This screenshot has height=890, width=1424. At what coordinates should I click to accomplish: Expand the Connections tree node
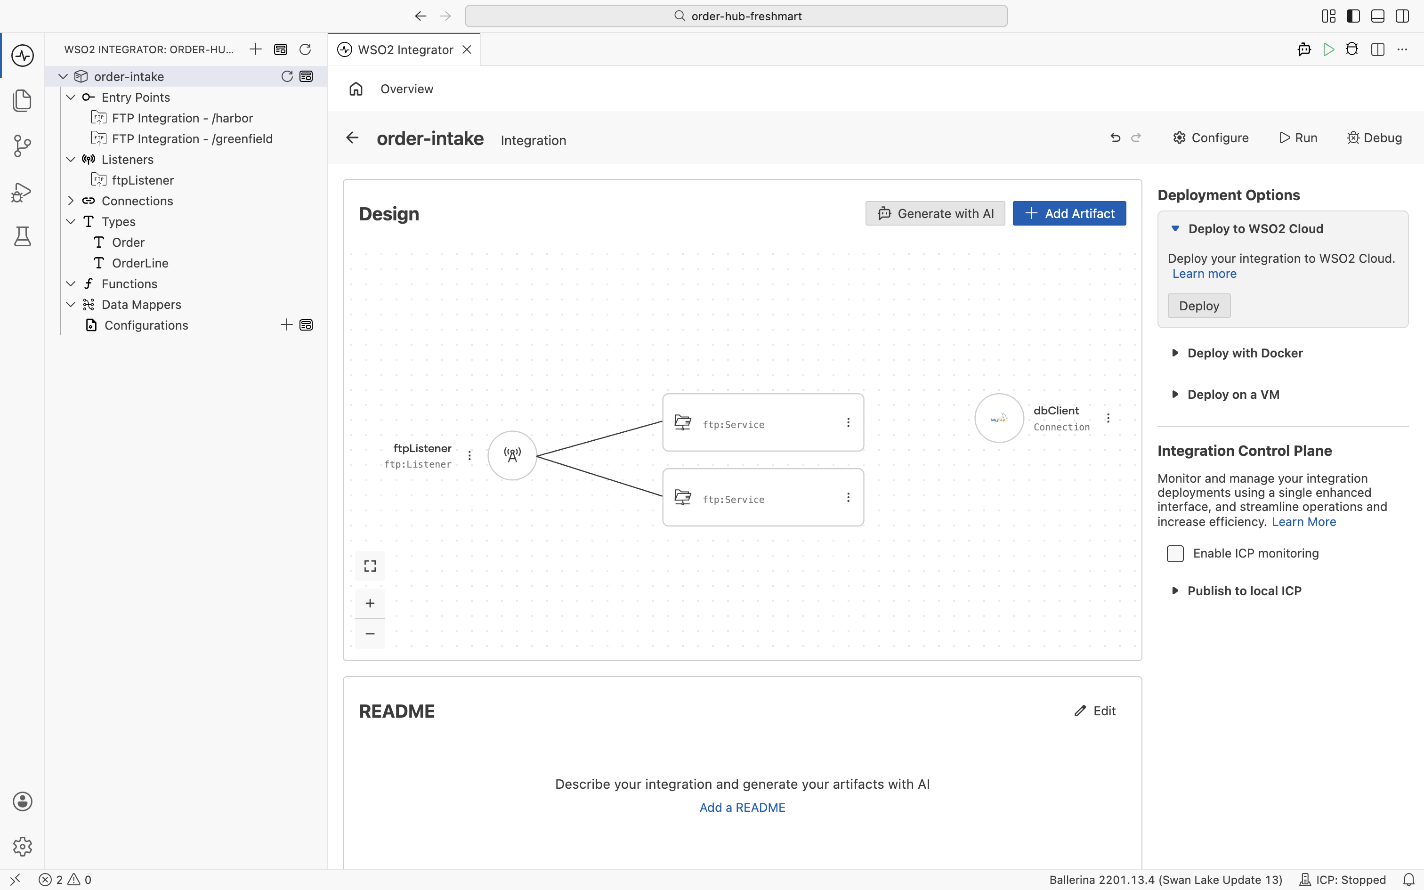click(71, 201)
